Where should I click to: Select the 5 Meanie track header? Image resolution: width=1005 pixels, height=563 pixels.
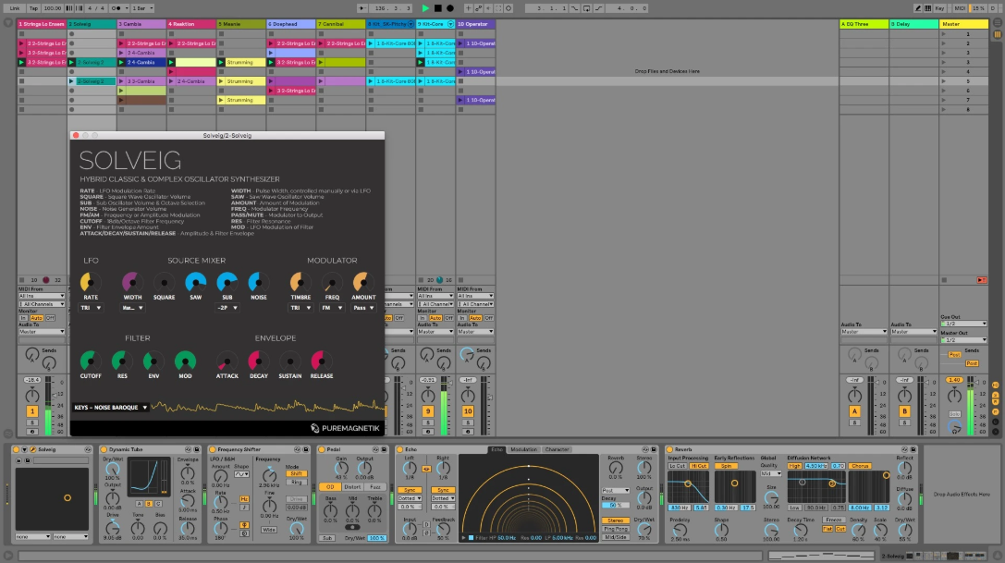(241, 24)
